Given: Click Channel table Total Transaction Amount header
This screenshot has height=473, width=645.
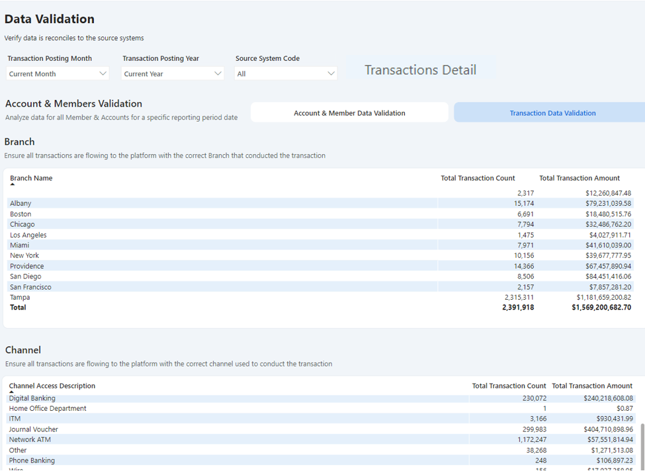Looking at the screenshot, I should [591, 386].
